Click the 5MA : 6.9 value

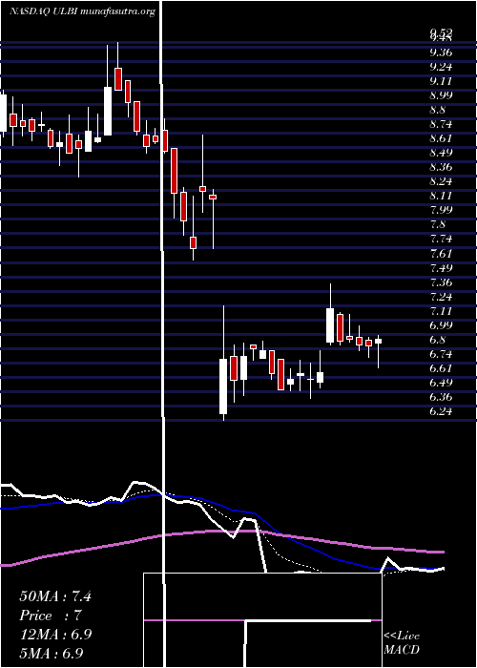52,653
